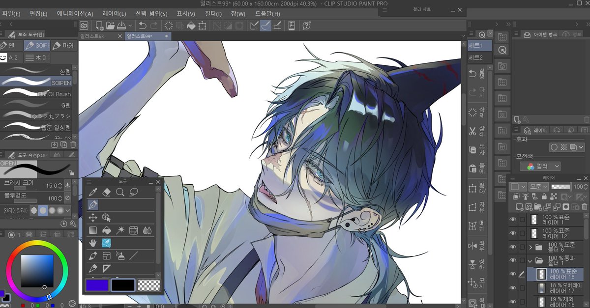Hide layer 레이어 12 with eye icon
This screenshot has height=308, width=590.
pyautogui.click(x=513, y=234)
